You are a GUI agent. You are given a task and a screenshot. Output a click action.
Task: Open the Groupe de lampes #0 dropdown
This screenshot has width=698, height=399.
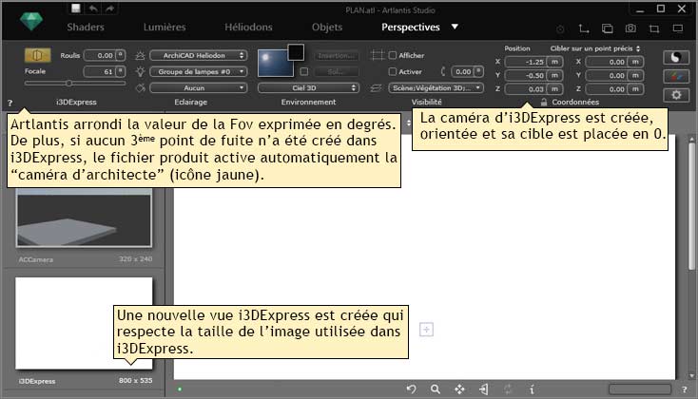tap(199, 71)
